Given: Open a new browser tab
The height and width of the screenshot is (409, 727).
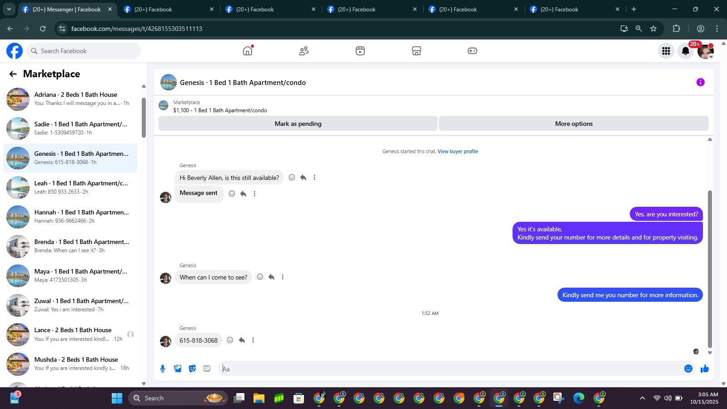Looking at the screenshot, I should [634, 9].
